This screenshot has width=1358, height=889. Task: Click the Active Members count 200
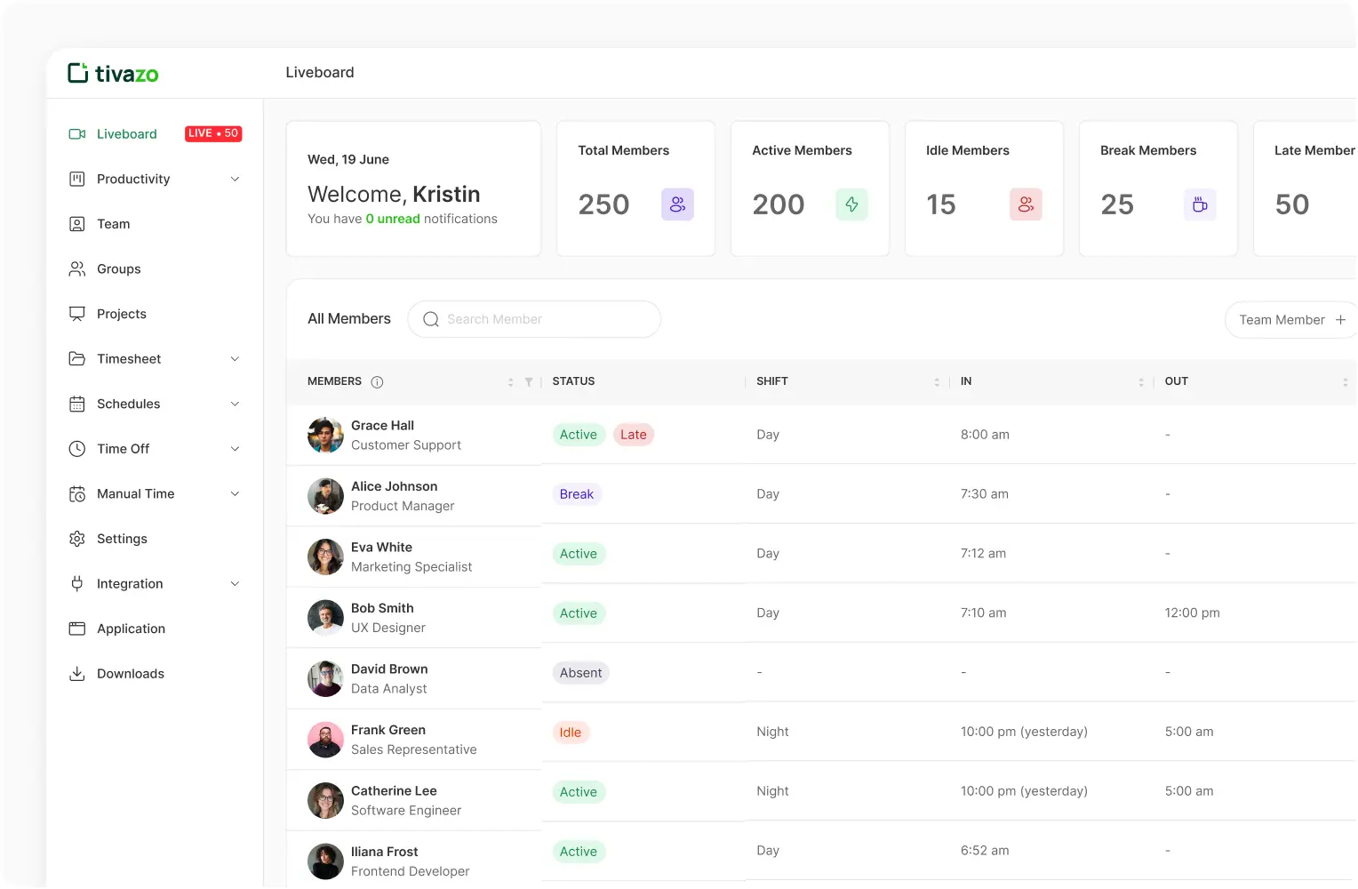click(x=779, y=205)
